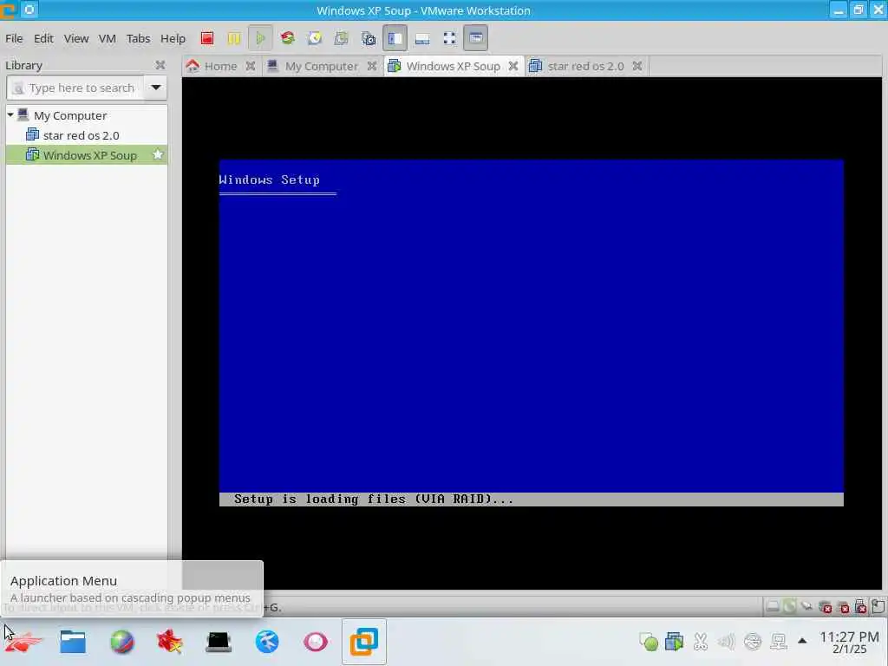Image resolution: width=888 pixels, height=666 pixels.
Task: Toggle the library sidebar view button
Action: click(395, 38)
